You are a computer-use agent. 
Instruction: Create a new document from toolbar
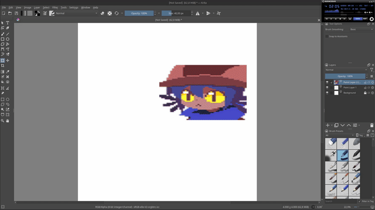click(4, 13)
